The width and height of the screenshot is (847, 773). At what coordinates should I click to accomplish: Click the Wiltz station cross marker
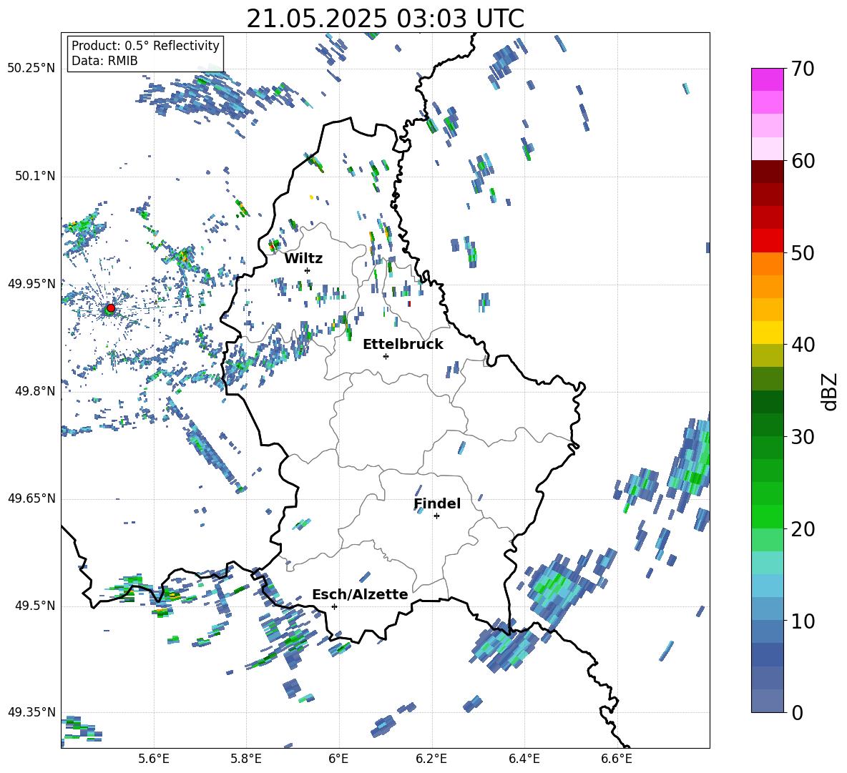point(308,270)
